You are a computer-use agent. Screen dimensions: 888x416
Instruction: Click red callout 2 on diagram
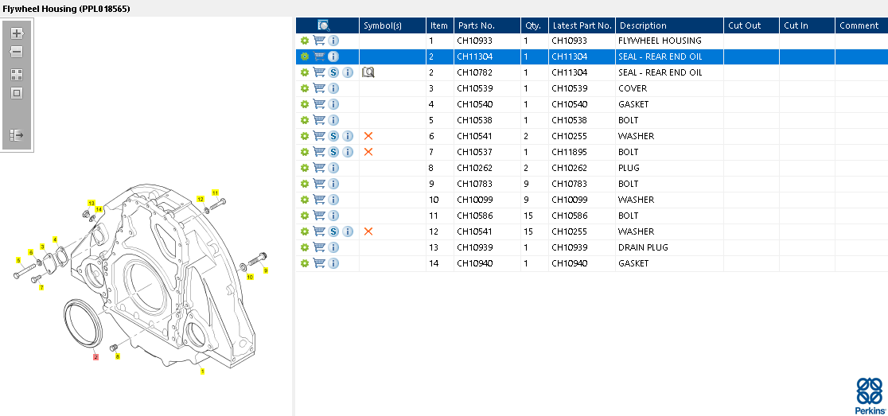[95, 357]
